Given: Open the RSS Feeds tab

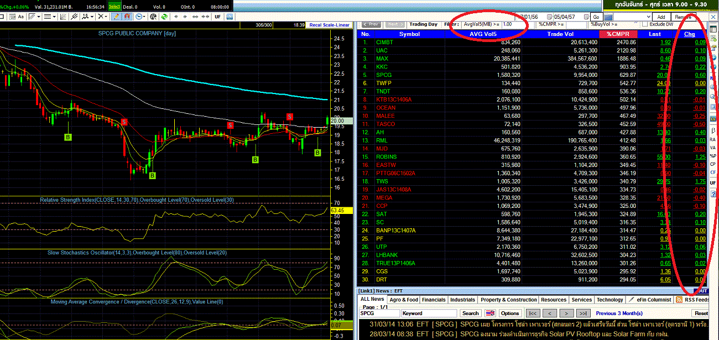Looking at the screenshot, I should pyautogui.click(x=692, y=300).
